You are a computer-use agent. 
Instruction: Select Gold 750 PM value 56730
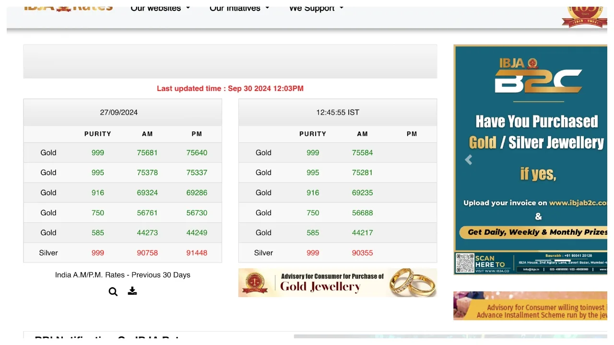click(x=197, y=213)
